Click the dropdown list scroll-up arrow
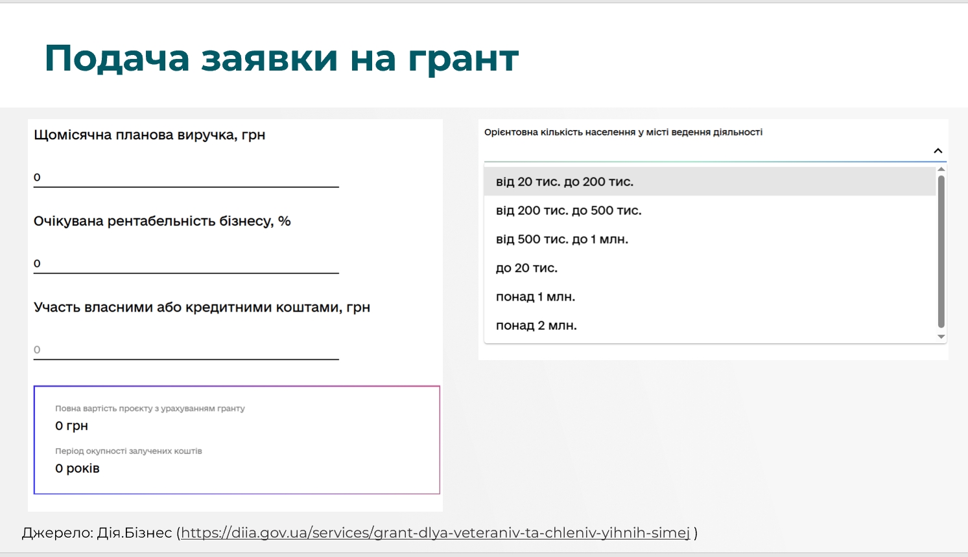The width and height of the screenshot is (968, 557). (941, 170)
